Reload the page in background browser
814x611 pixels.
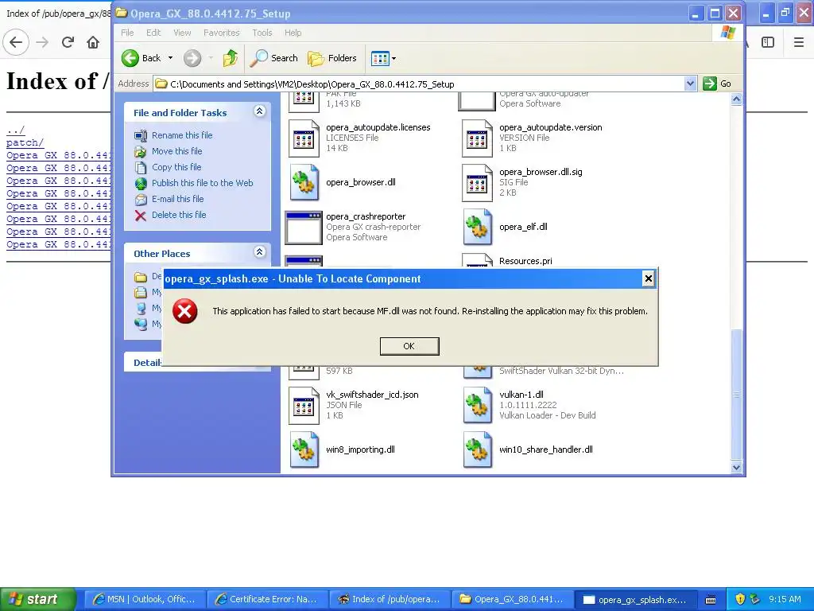pos(68,42)
